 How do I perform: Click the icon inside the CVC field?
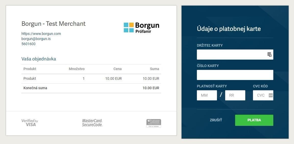point(271,95)
